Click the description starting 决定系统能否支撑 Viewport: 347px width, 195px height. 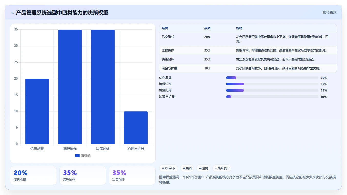point(275,59)
